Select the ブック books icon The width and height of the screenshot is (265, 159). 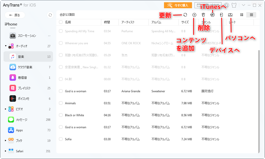11,140
